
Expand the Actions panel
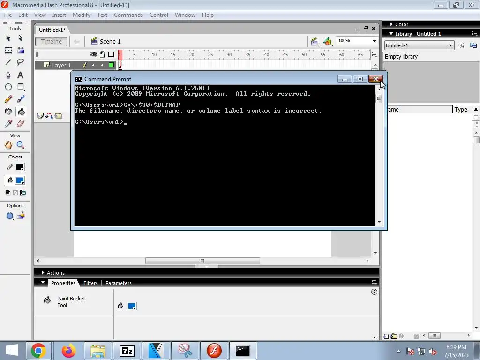click(x=43, y=272)
